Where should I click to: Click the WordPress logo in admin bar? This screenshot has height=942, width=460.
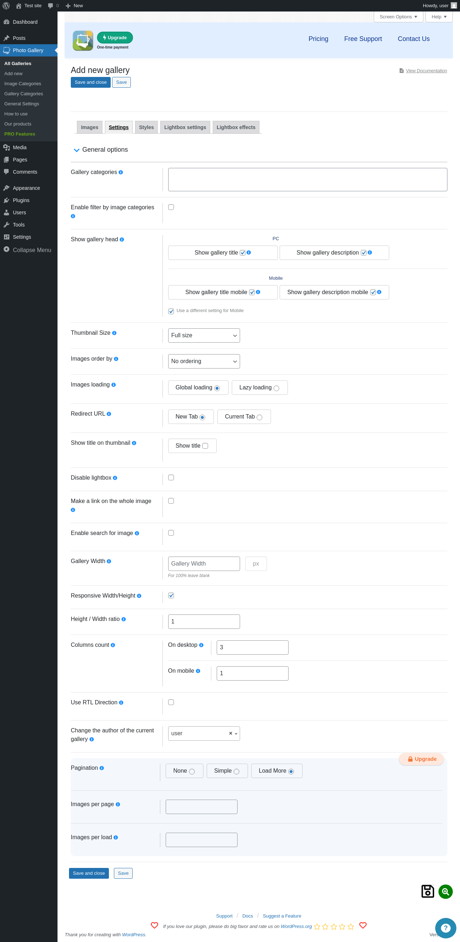6,5
